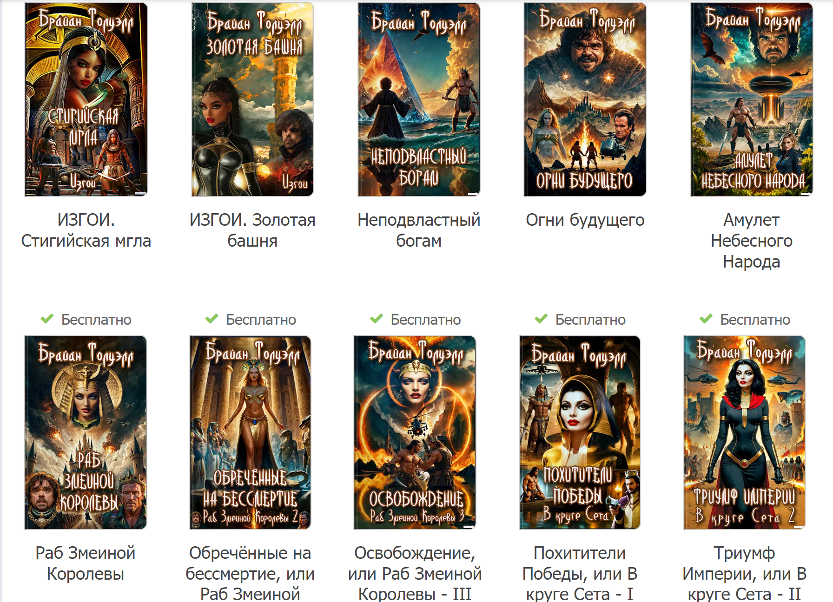Open the Золотая башня book cover
The height and width of the screenshot is (602, 833).
click(252, 99)
